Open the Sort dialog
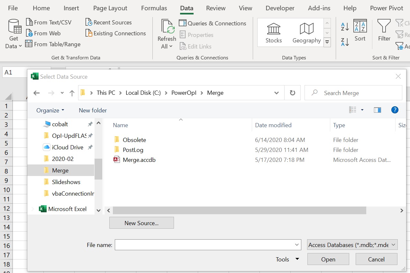Image resolution: width=410 pixels, height=273 pixels. pyautogui.click(x=360, y=31)
